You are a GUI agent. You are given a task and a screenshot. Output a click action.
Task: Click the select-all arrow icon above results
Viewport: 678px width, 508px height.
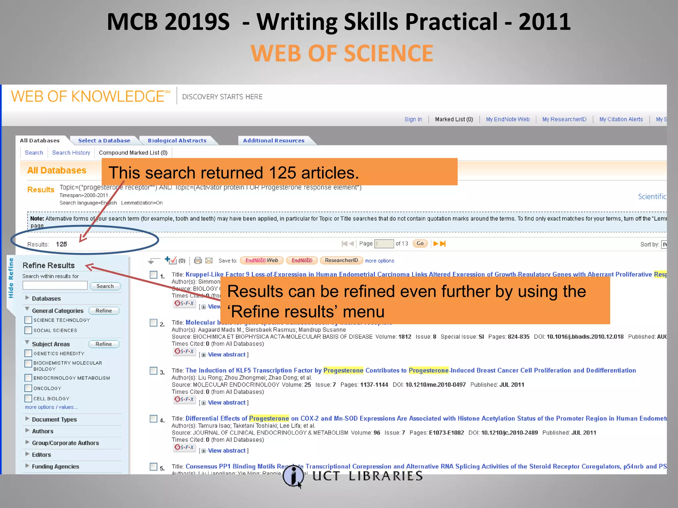[154, 261]
